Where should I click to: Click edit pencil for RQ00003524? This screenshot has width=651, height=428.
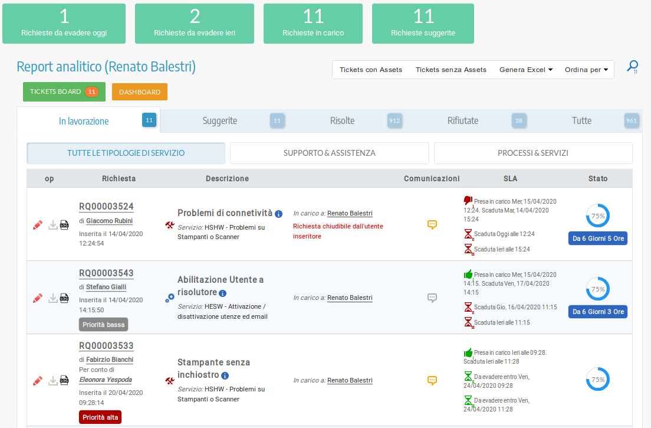(x=38, y=225)
